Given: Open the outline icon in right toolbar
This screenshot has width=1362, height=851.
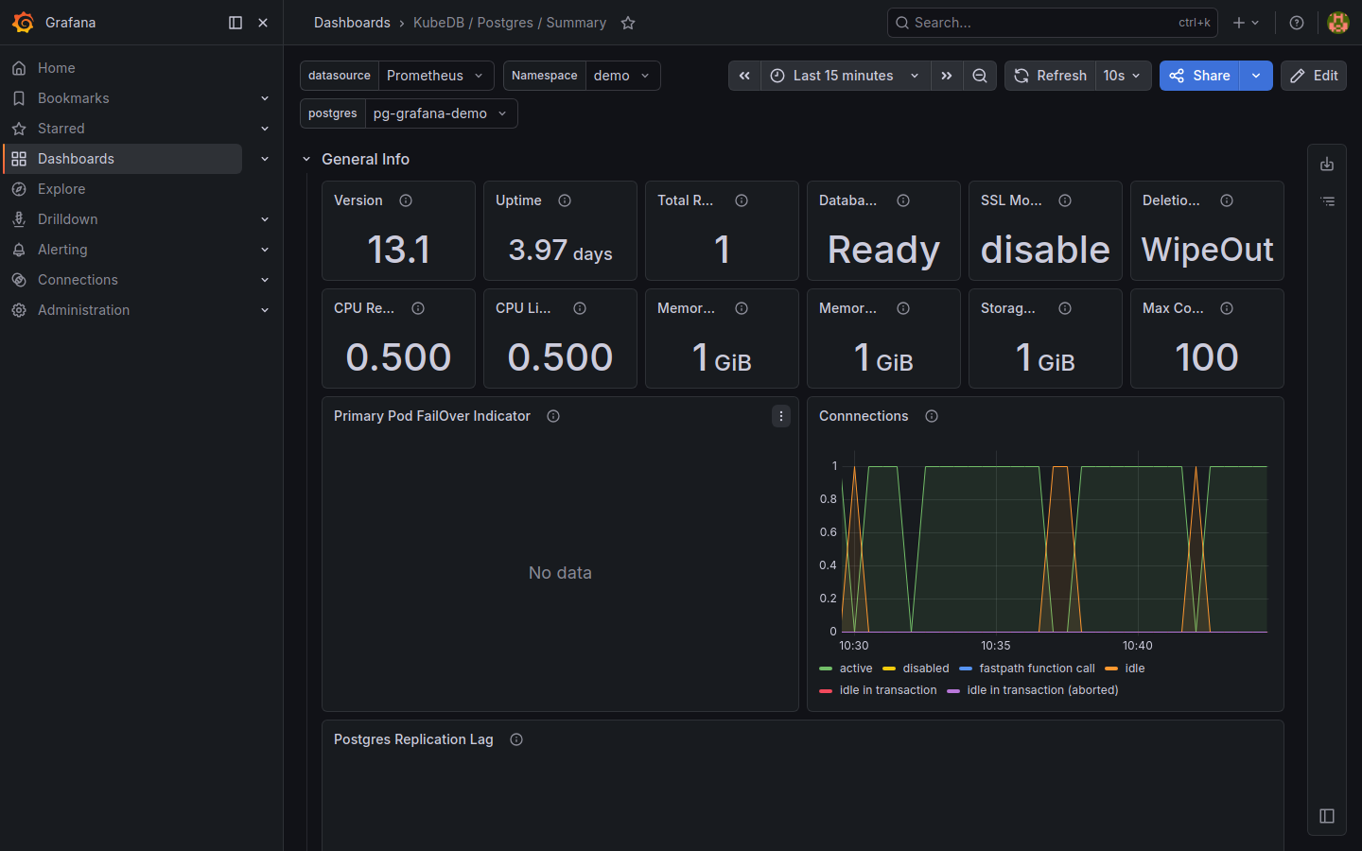Looking at the screenshot, I should click(x=1327, y=201).
